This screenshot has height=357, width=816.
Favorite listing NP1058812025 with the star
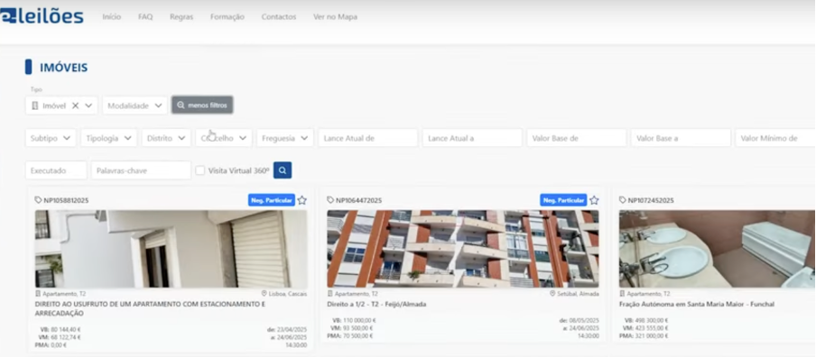(x=302, y=200)
